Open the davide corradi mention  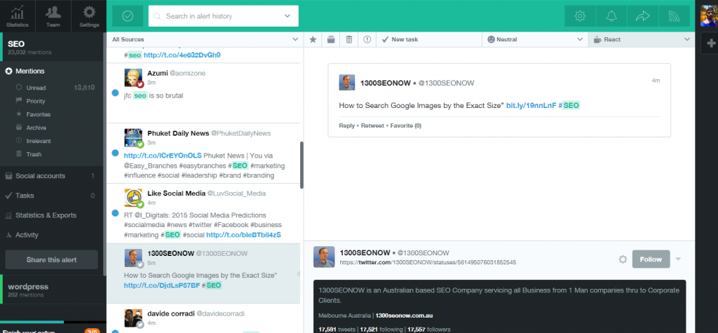(x=203, y=318)
